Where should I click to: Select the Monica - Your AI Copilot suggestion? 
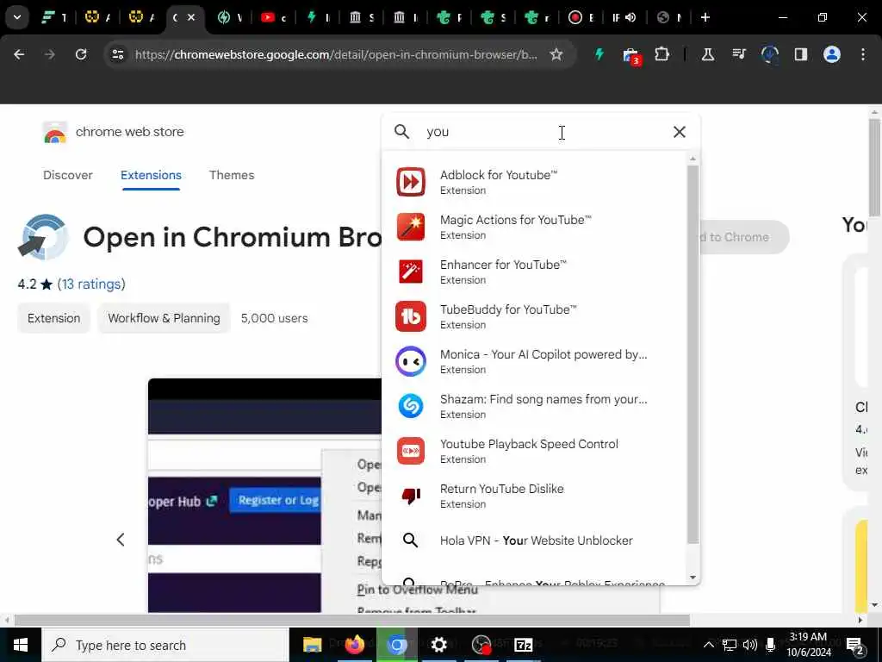[x=536, y=361]
